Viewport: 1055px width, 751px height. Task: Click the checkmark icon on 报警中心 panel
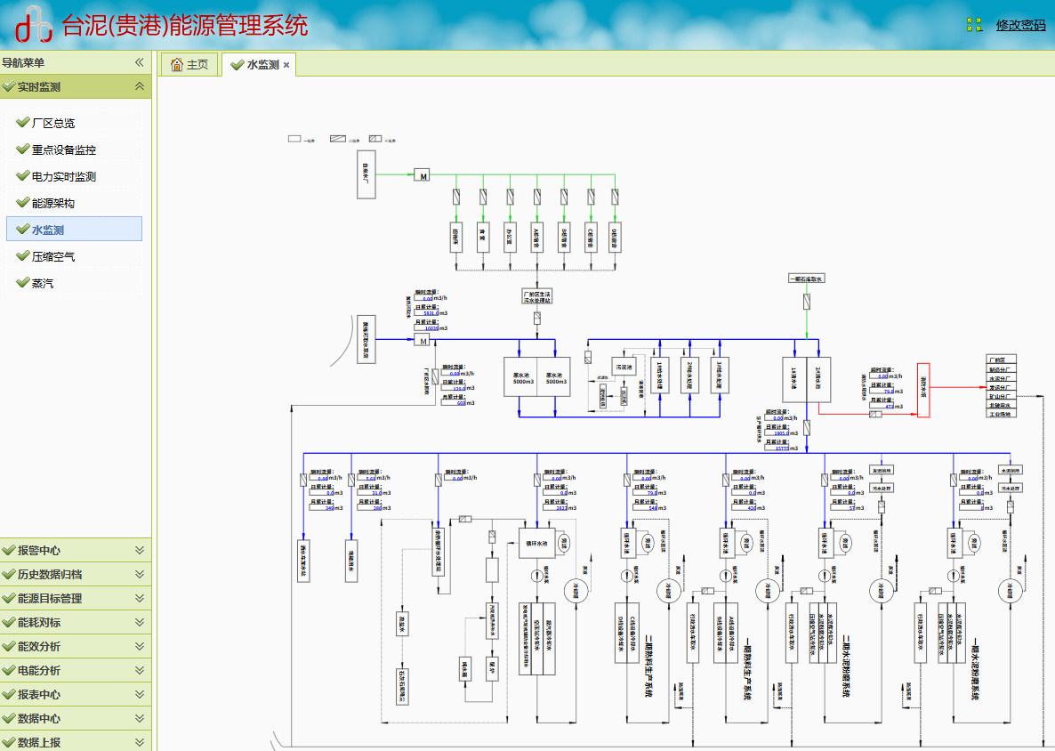coord(9,550)
